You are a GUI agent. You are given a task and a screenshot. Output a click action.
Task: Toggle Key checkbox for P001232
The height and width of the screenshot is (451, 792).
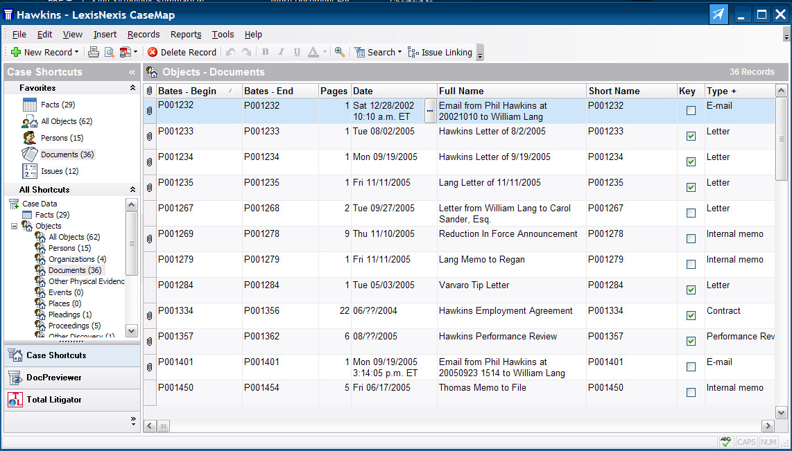click(x=691, y=110)
